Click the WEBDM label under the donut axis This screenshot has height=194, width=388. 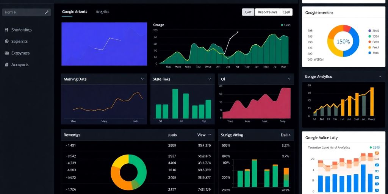point(318,59)
